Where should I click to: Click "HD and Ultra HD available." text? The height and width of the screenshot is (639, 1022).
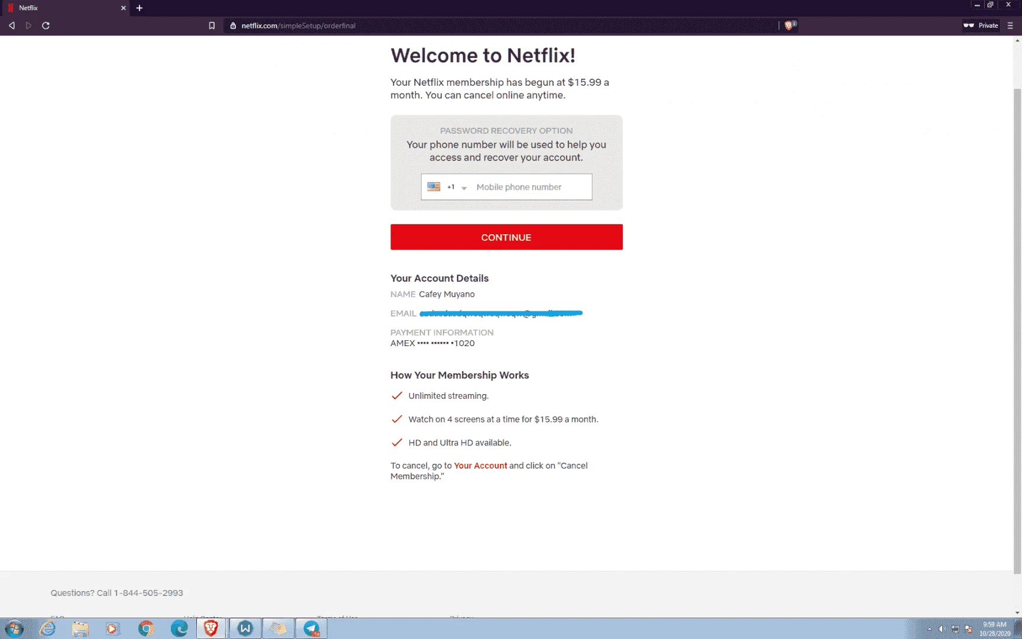pos(460,443)
